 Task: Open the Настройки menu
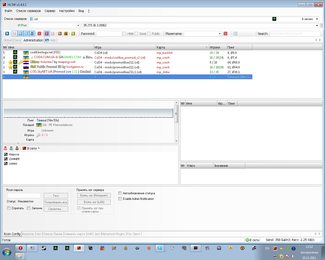pyautogui.click(x=67, y=11)
